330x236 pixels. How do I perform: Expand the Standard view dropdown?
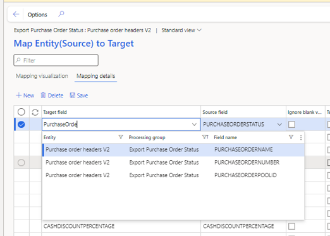[x=181, y=30]
